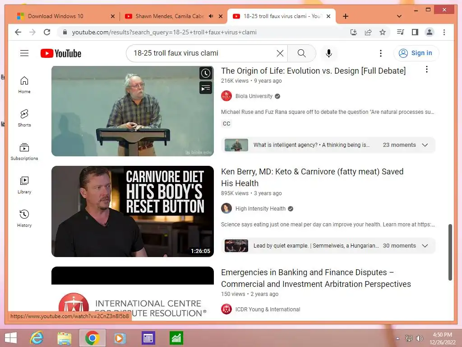Reload the page
The height and width of the screenshot is (347, 462).
tap(47, 32)
